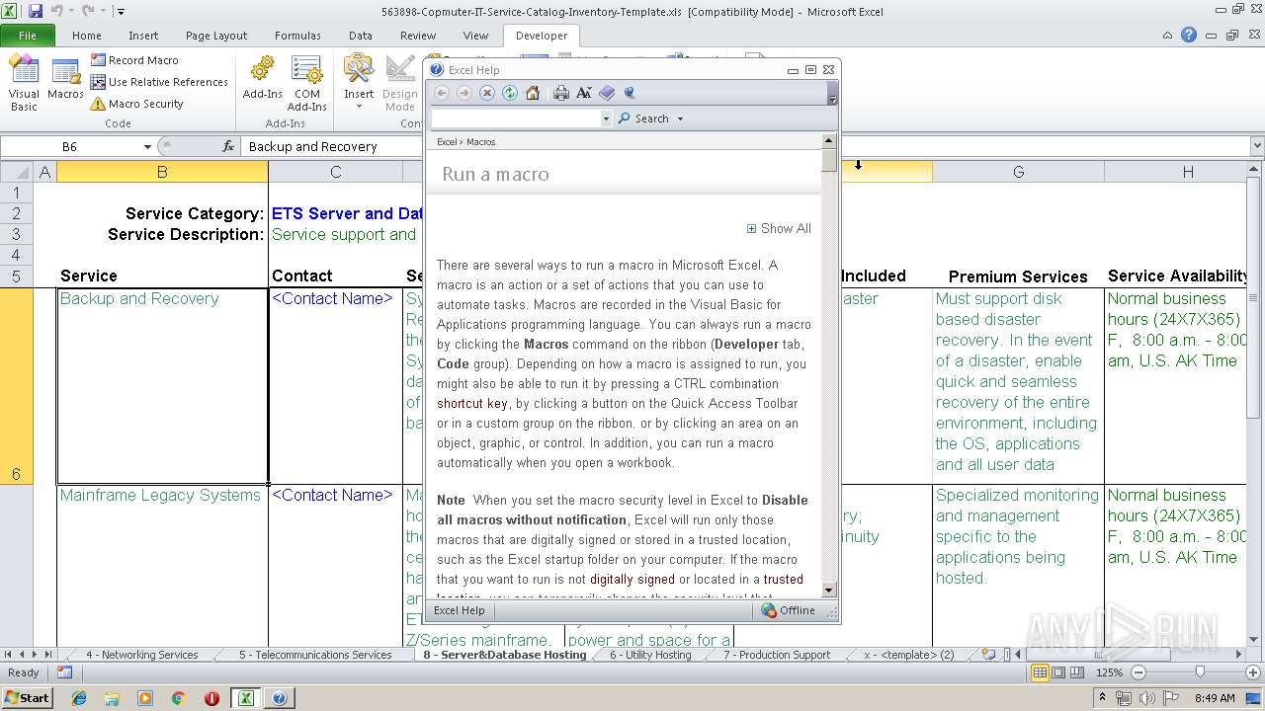Click the Insert Function fx button

228,146
